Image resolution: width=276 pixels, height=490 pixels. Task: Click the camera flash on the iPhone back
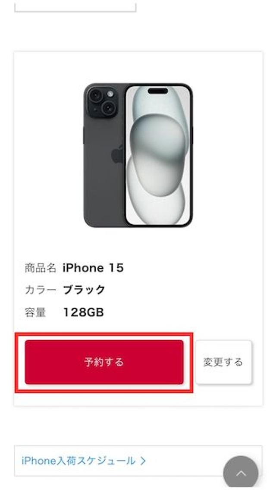tap(110, 94)
